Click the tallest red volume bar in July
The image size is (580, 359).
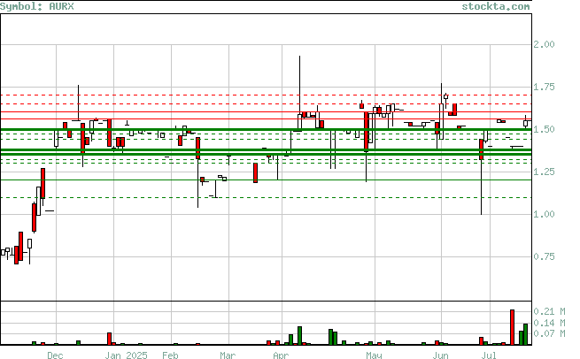[513, 327]
